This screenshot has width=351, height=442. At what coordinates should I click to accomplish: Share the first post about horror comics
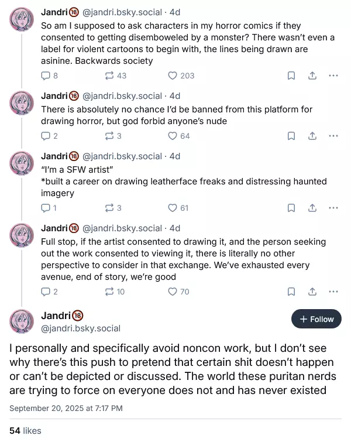(312, 76)
